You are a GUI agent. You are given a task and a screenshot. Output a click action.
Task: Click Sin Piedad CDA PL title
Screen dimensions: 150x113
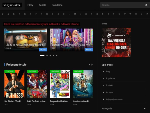point(13,101)
